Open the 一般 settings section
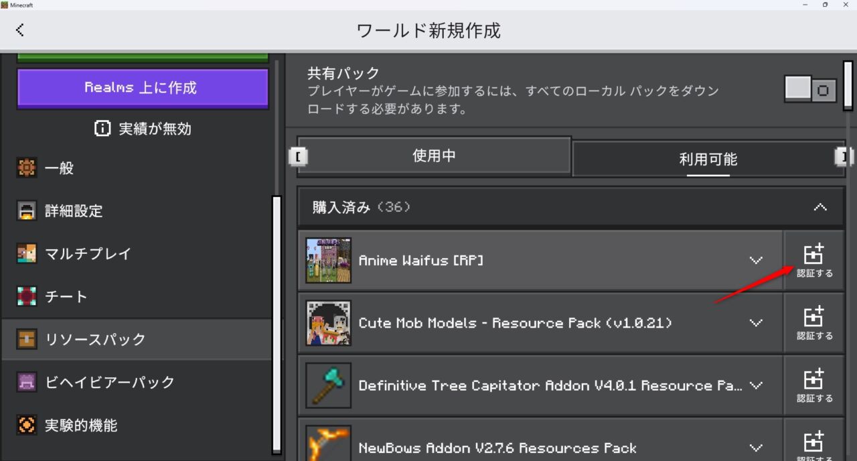 click(137, 168)
